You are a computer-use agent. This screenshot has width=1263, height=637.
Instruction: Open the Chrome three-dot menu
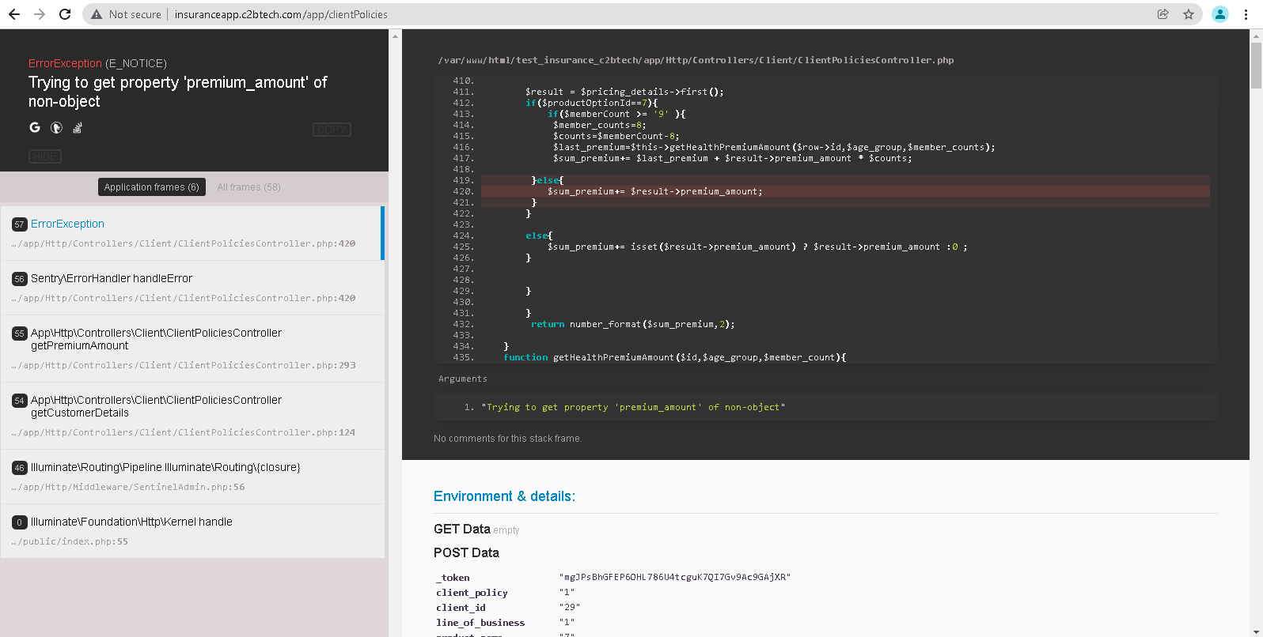coord(1246,14)
